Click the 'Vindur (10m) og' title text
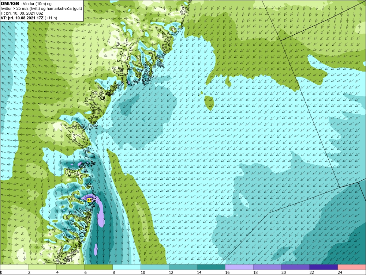366x275 pixels. 37,4
